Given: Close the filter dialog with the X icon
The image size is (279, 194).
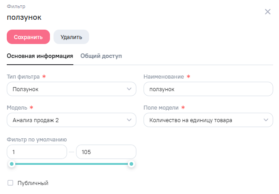Looking at the screenshot, I should click(268, 12).
